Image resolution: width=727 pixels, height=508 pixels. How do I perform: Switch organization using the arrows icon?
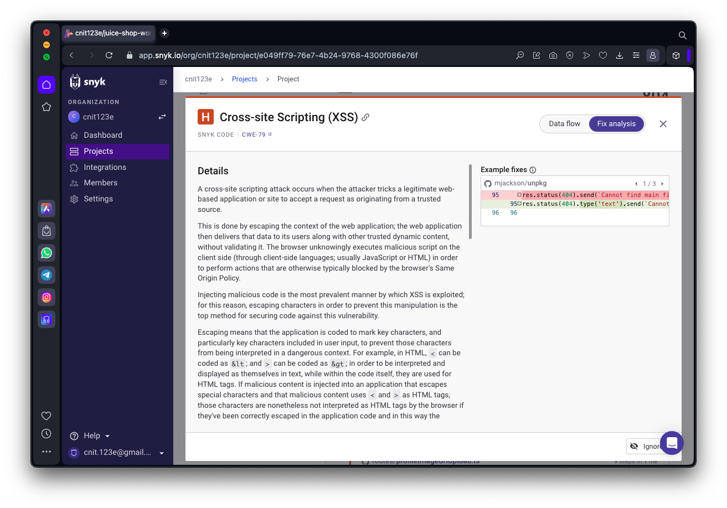162,117
